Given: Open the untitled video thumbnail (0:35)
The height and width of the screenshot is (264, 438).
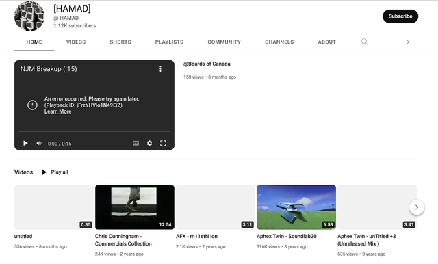Looking at the screenshot, I should click(54, 207).
